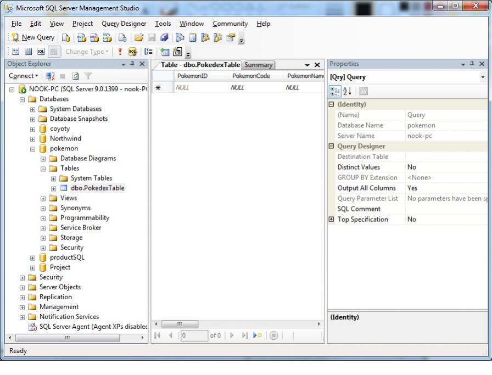Screen dimensions: 492x375
Task: Refresh the Object Explorer tree
Action: [75, 76]
